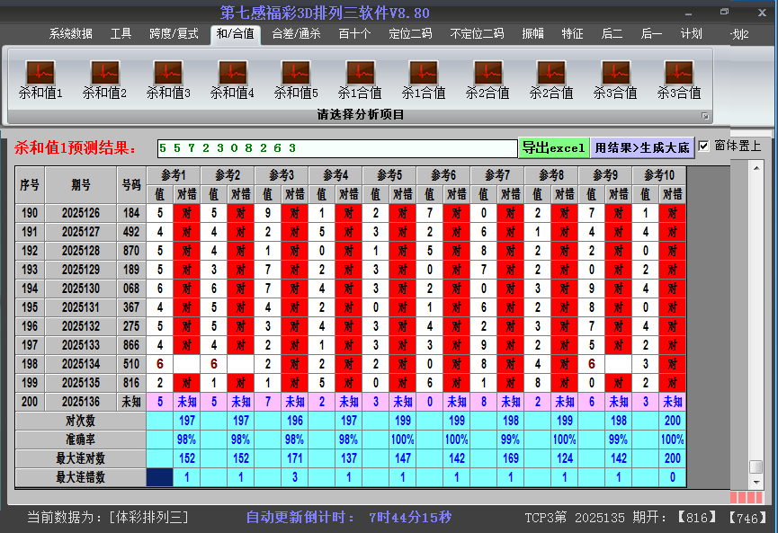Switch to the 工具 tab
778x533 pixels.
point(121,34)
